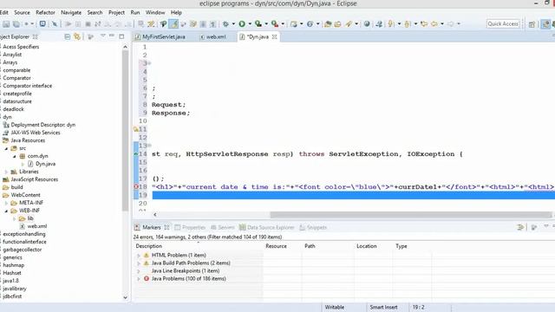Open the Window menu
Viewport: 555px width, 312px height.
point(155,12)
